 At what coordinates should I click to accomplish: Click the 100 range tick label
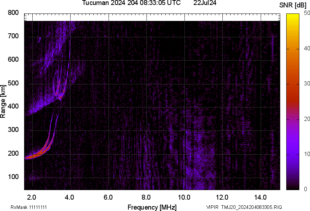(x=13, y=177)
